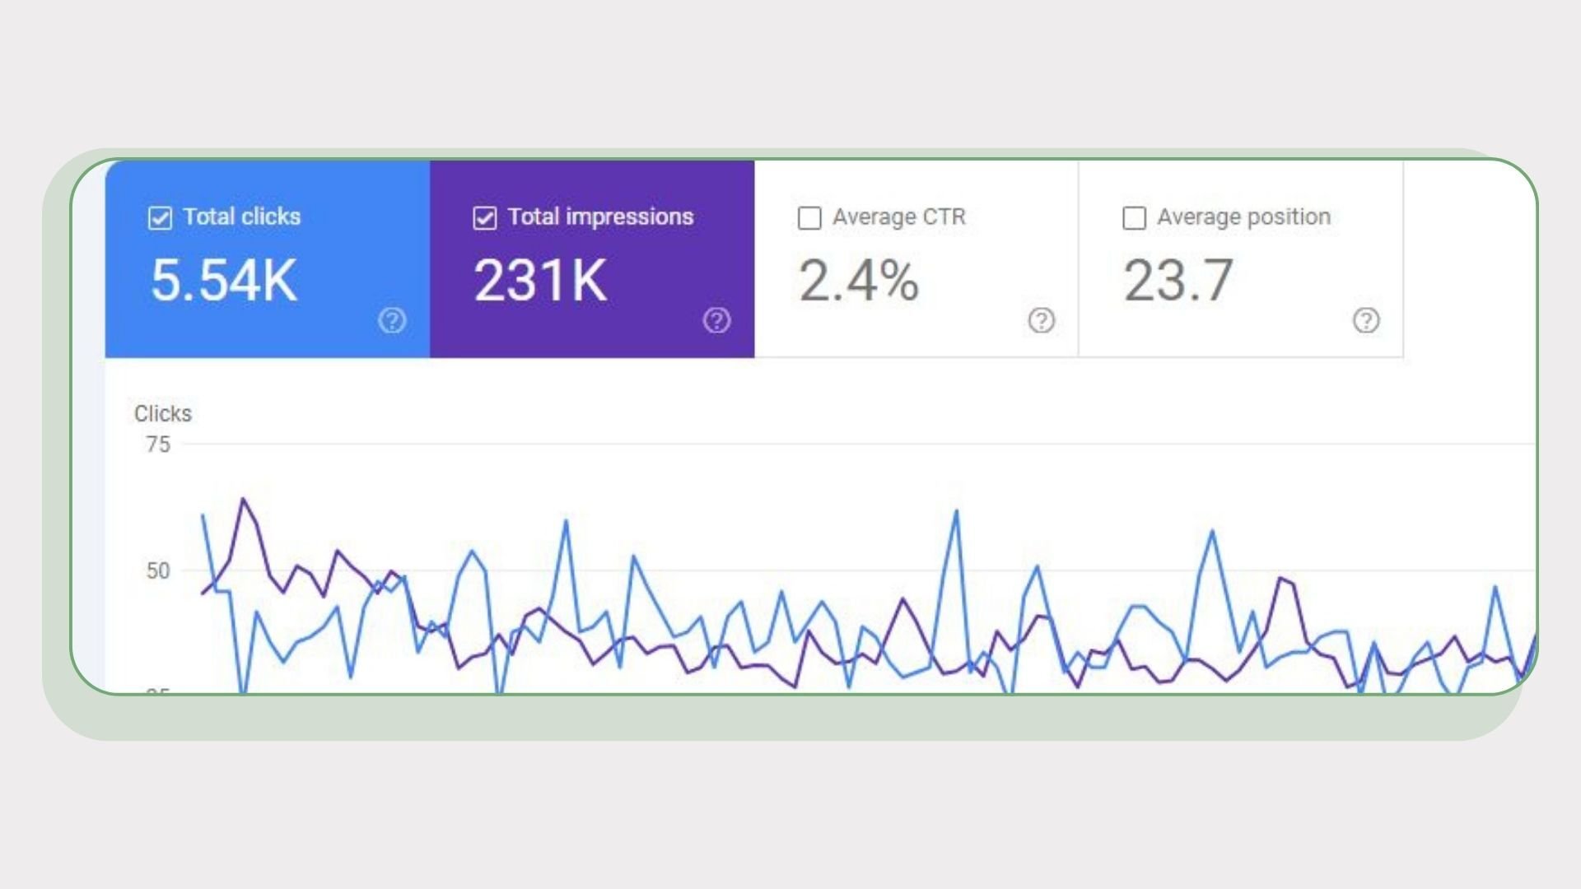The height and width of the screenshot is (889, 1581).
Task: Uncheck the Total clicks checkbox
Action: point(160,218)
